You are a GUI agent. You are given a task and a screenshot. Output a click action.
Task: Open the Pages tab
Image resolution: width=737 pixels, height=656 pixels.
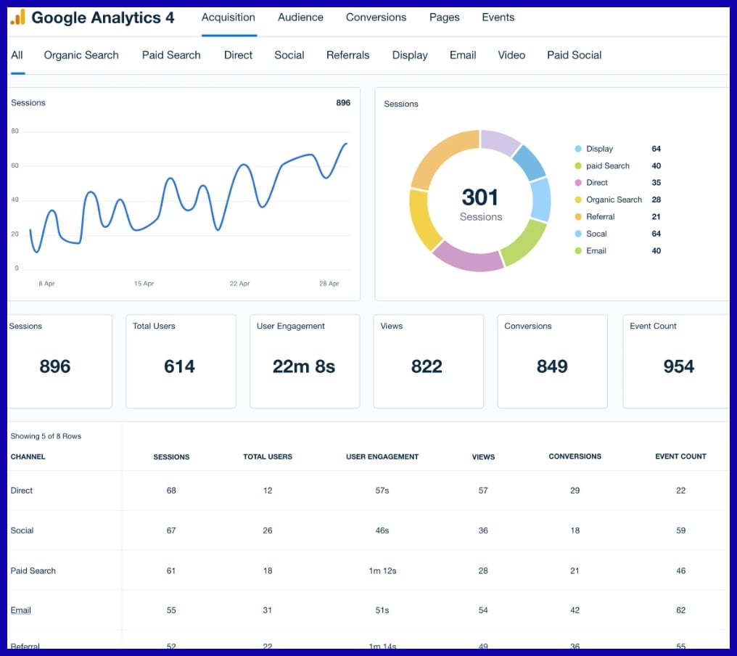tap(444, 17)
